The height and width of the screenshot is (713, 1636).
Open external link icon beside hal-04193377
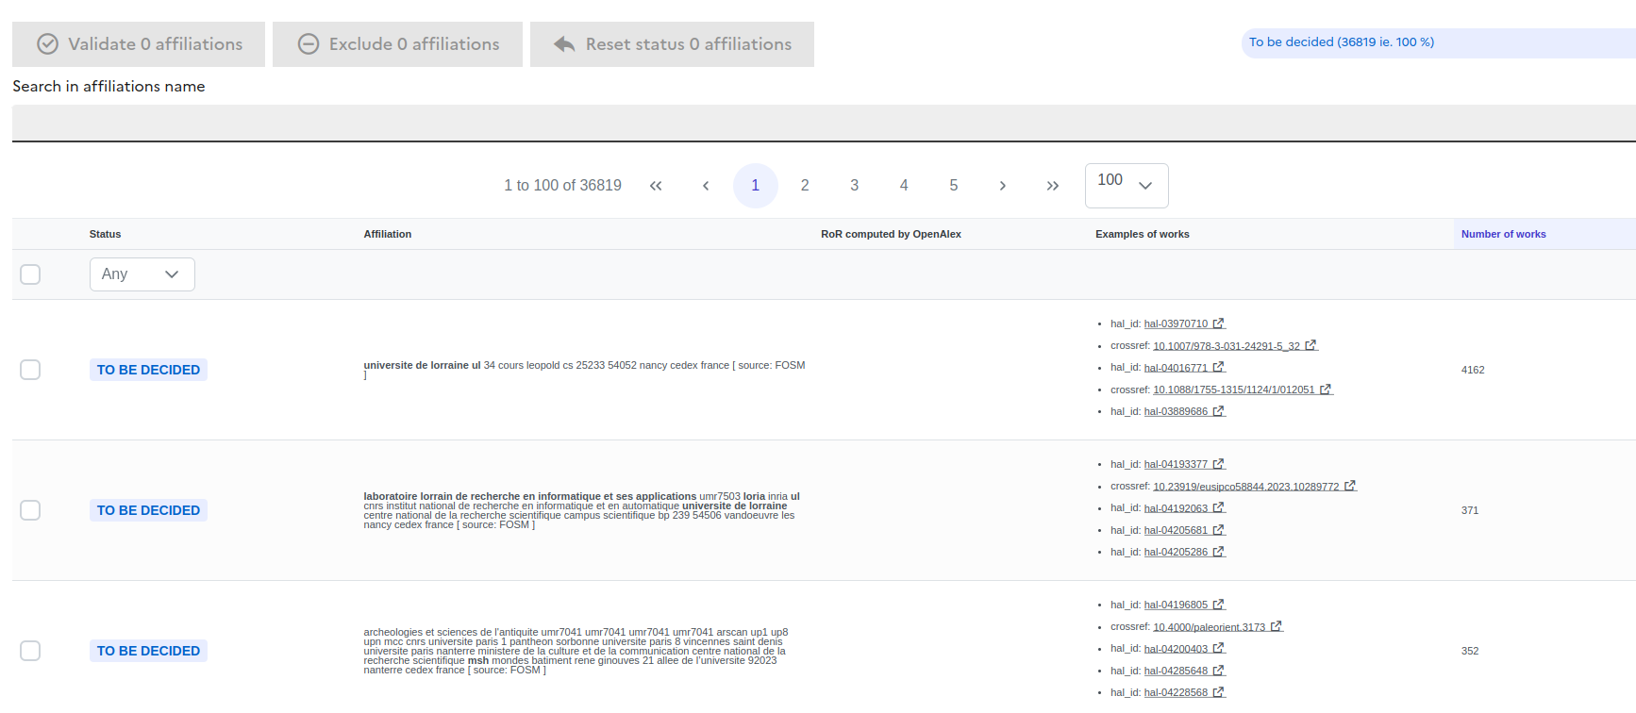tap(1218, 464)
